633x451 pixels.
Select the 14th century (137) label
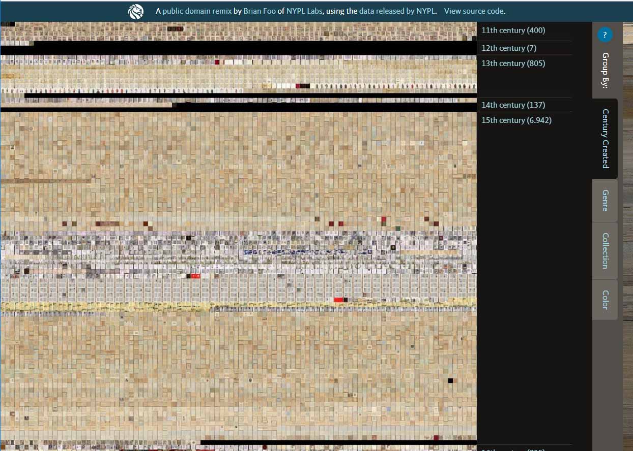coord(513,105)
